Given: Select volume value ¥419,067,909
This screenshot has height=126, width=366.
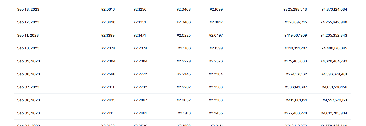Looking at the screenshot, I should [296, 35].
